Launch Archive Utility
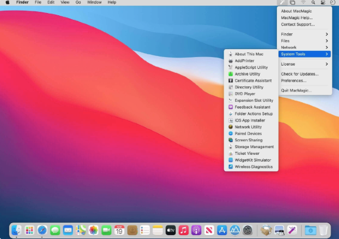The image size is (339, 239). point(251,74)
